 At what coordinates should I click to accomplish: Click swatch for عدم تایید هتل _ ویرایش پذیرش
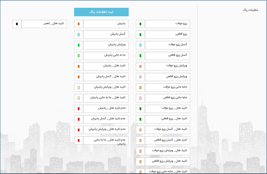coord(79,130)
